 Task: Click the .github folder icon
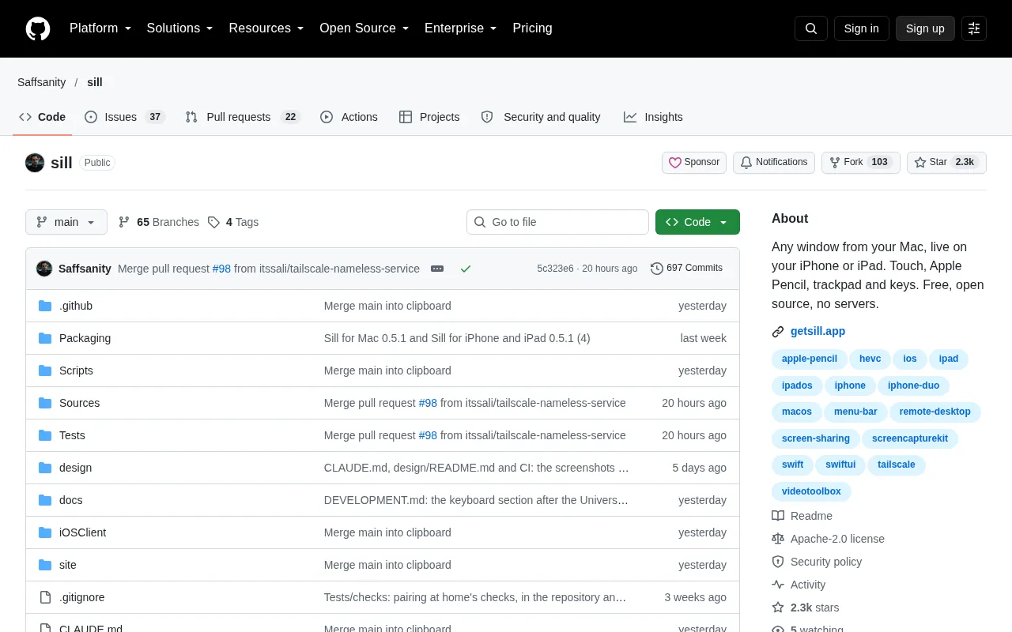[45, 306]
